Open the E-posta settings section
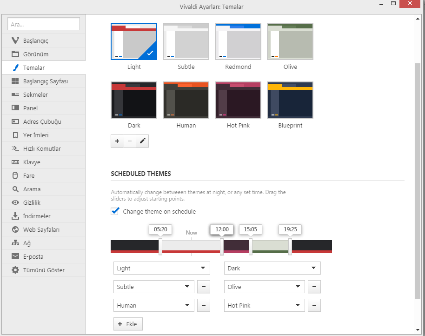The height and width of the screenshot is (336, 425). click(x=43, y=256)
